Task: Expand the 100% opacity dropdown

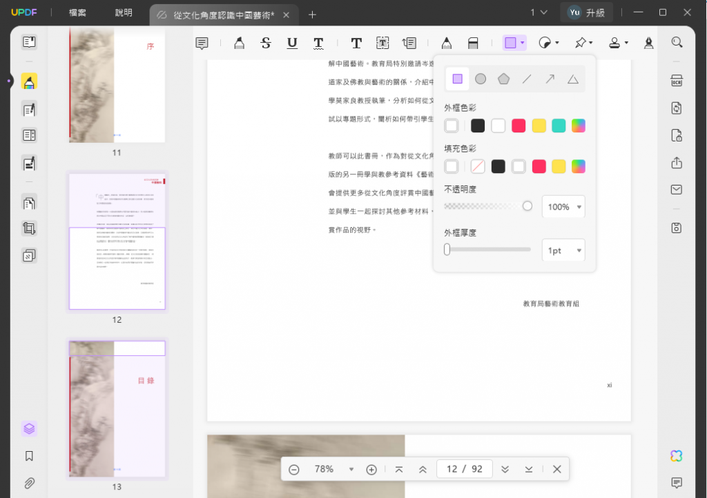Action: tap(563, 207)
